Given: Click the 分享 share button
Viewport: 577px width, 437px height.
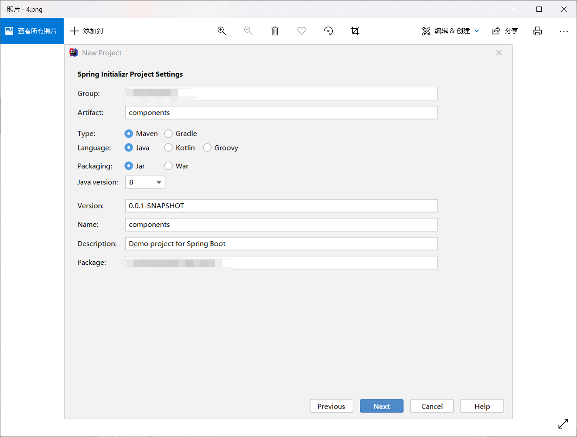Looking at the screenshot, I should pyautogui.click(x=505, y=31).
